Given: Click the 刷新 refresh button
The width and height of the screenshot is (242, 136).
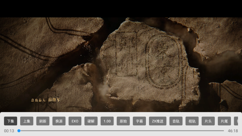Looking at the screenshot, I should (x=43, y=121).
